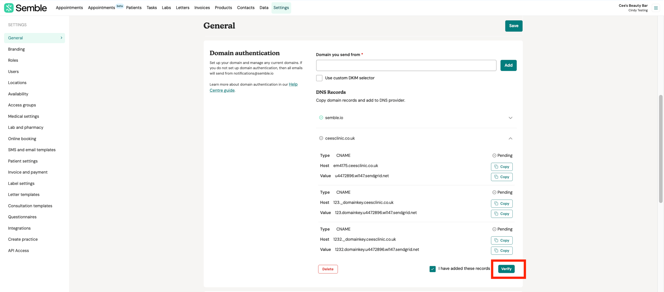Viewport: 664px width, 292px height.
Task: Copy the em4175.ceesclinic.co.uk host
Action: tap(502, 167)
